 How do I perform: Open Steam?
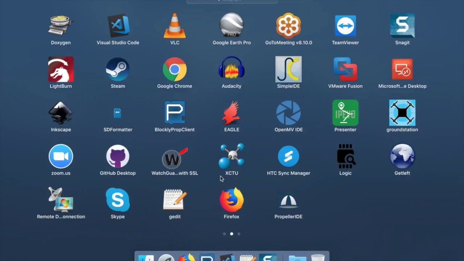(x=118, y=70)
